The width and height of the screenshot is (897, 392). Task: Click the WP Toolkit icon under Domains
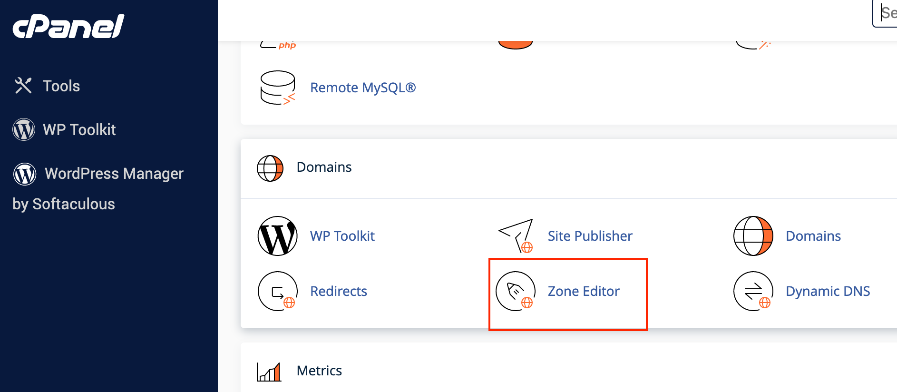tap(278, 236)
